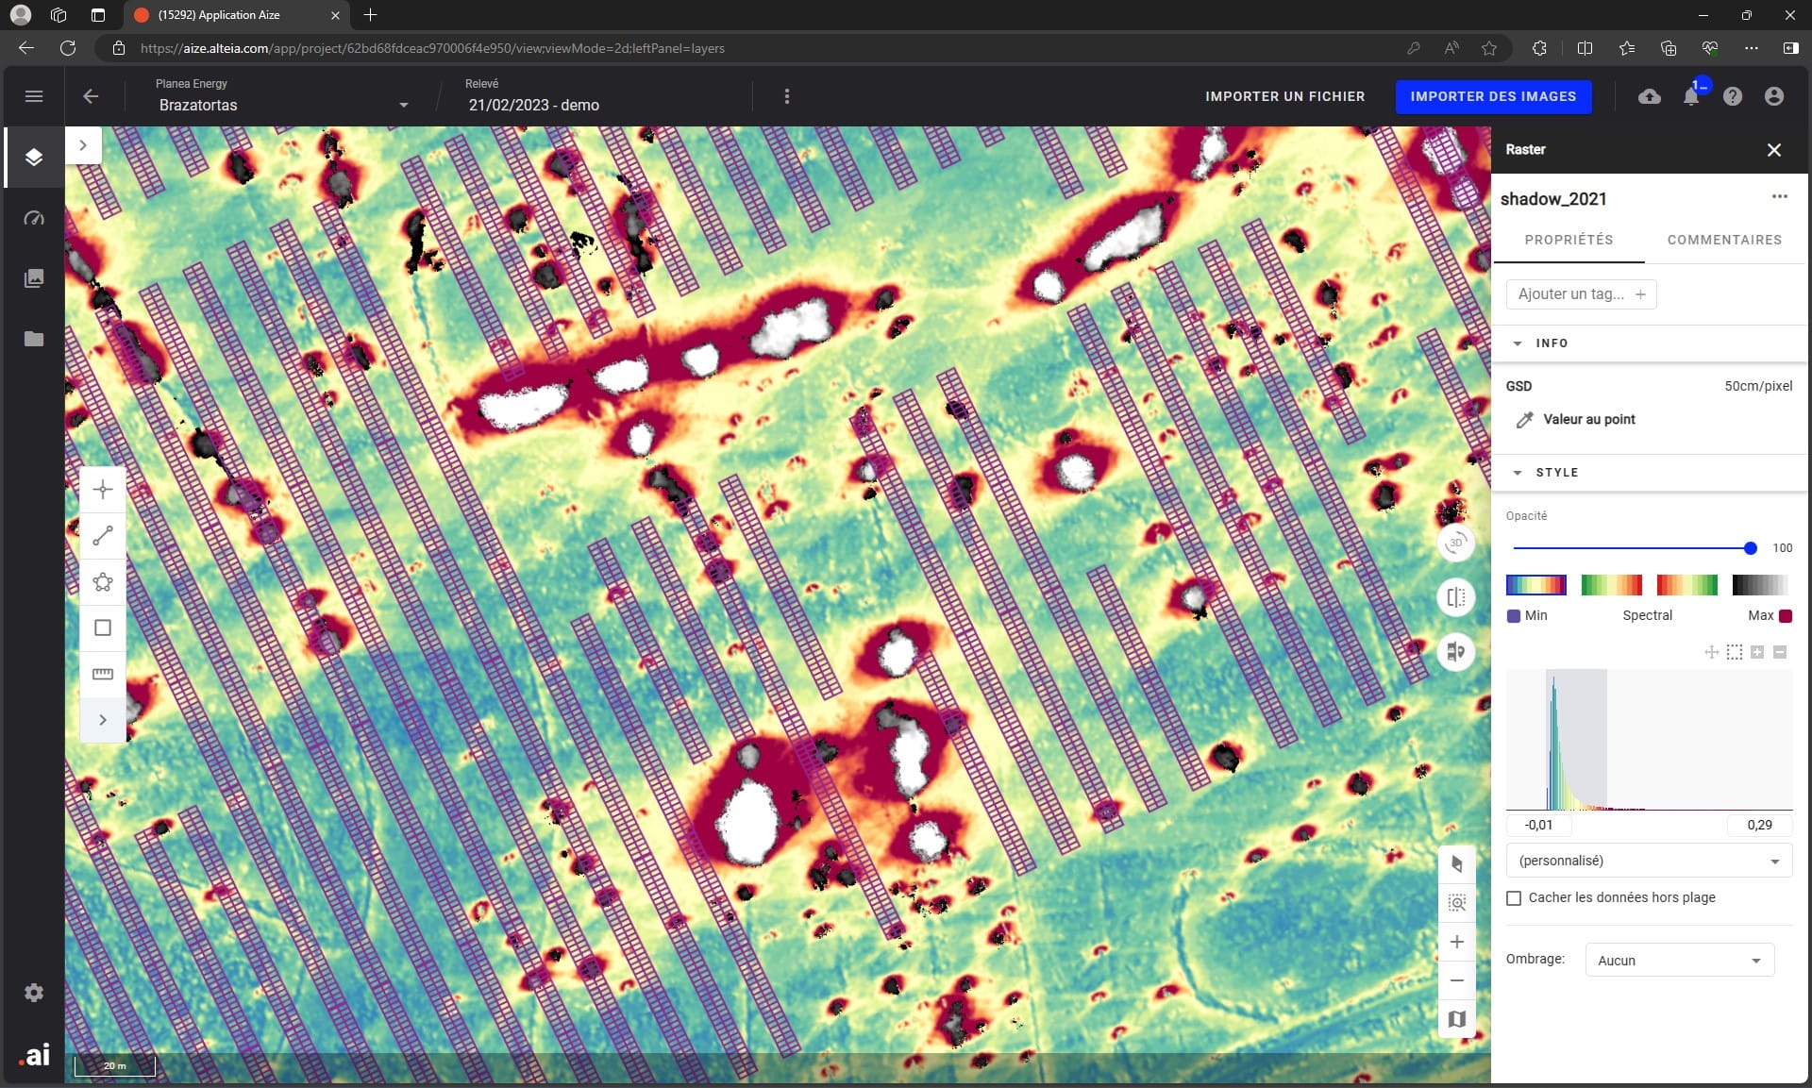Click the split view comparison icon
Screen dimensions: 1812x1088
[x=1456, y=597]
